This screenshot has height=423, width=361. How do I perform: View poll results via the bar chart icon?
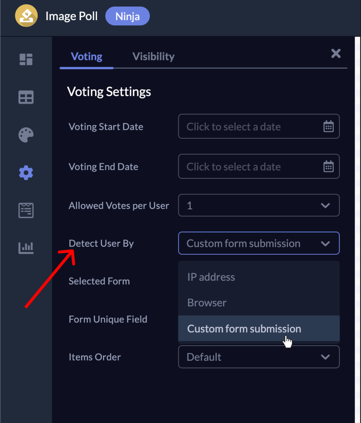coord(26,248)
